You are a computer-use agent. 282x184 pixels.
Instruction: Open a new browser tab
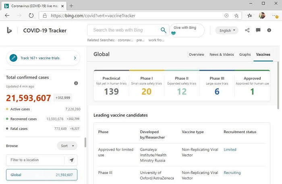[71, 6]
